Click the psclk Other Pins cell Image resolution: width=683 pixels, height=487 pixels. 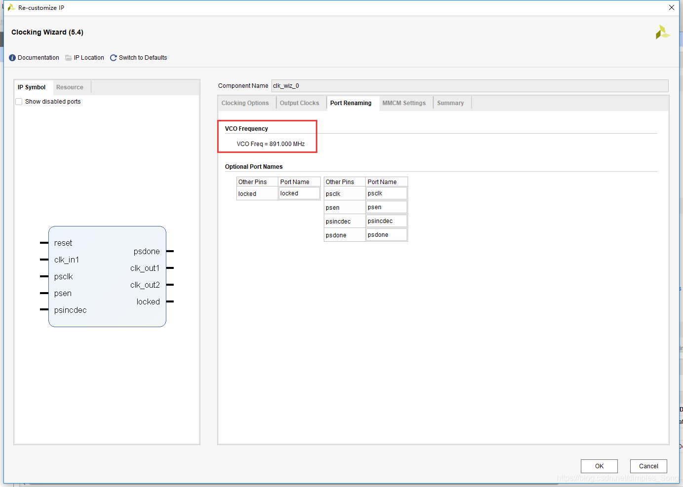(x=344, y=194)
